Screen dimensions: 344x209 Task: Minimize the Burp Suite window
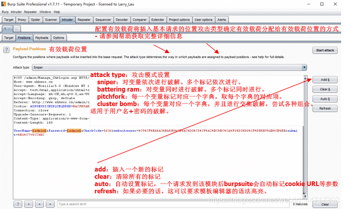tap(308, 4)
